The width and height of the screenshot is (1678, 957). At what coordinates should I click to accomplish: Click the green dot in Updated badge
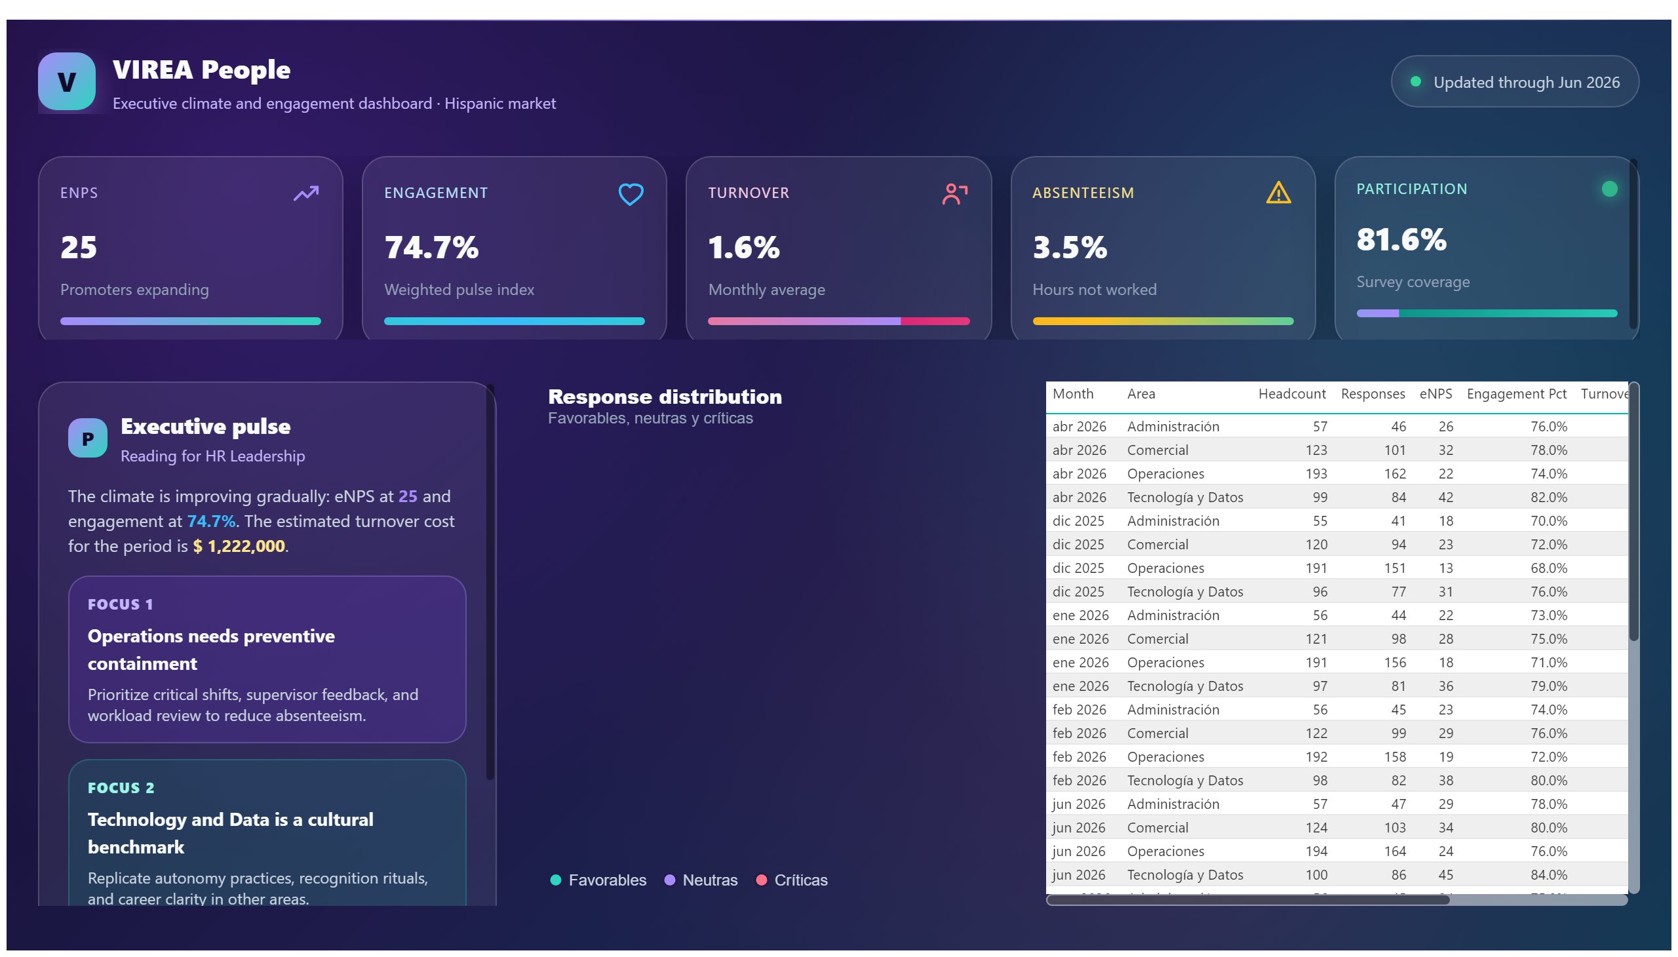pos(1416,81)
